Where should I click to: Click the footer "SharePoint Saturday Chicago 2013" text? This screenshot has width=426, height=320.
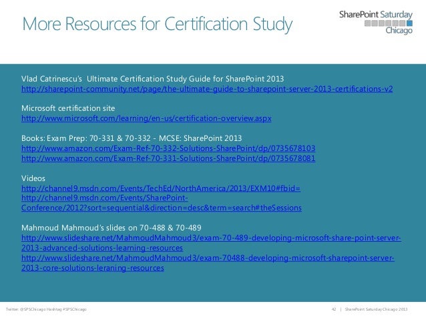[x=376, y=309]
